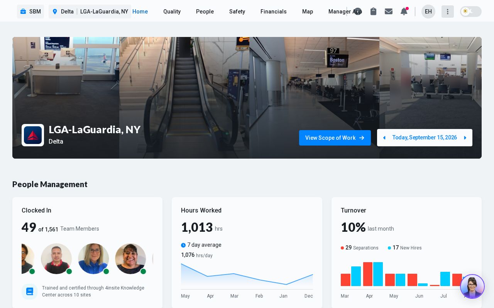Click the dark-haired woman team member photo

tap(130, 259)
